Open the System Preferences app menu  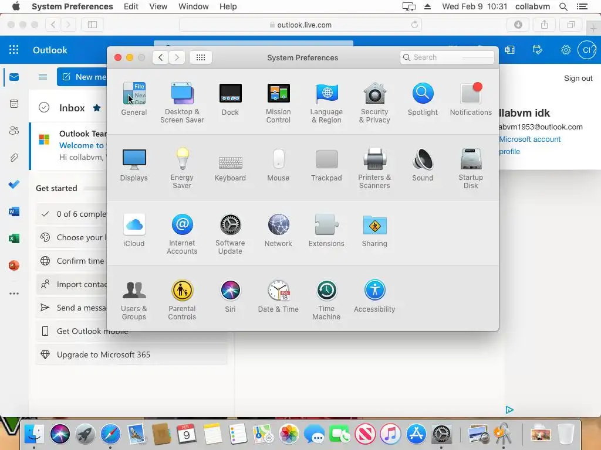click(72, 6)
